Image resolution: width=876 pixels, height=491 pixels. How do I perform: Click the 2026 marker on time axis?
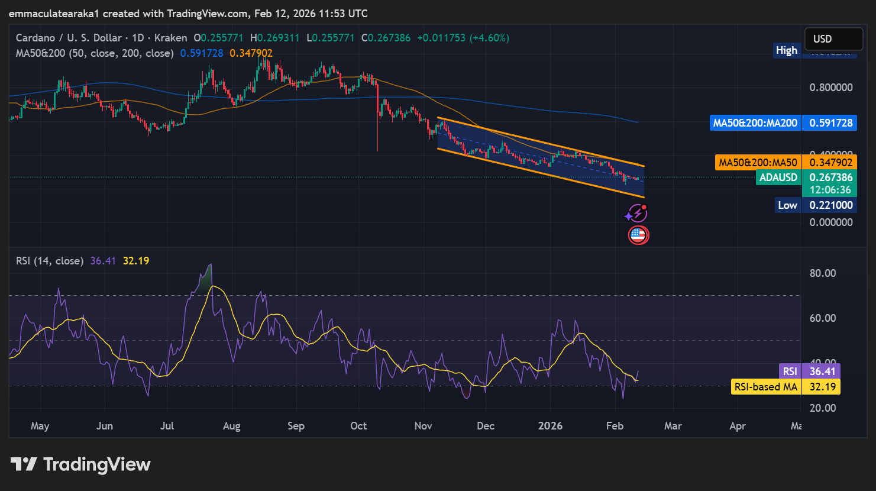(550, 426)
